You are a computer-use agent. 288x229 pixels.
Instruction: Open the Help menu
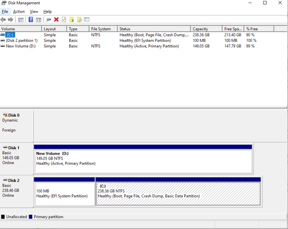point(47,11)
